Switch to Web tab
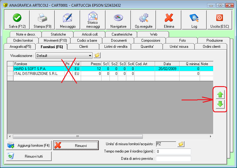The width and height of the screenshot is (237, 168). (154, 34)
